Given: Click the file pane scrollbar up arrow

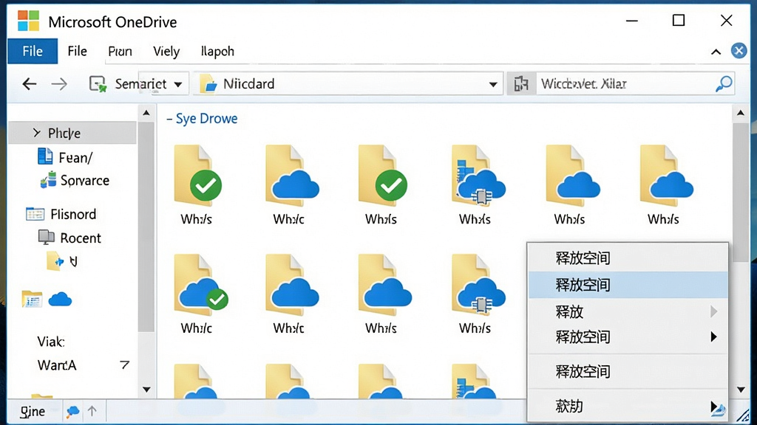Looking at the screenshot, I should 741,113.
